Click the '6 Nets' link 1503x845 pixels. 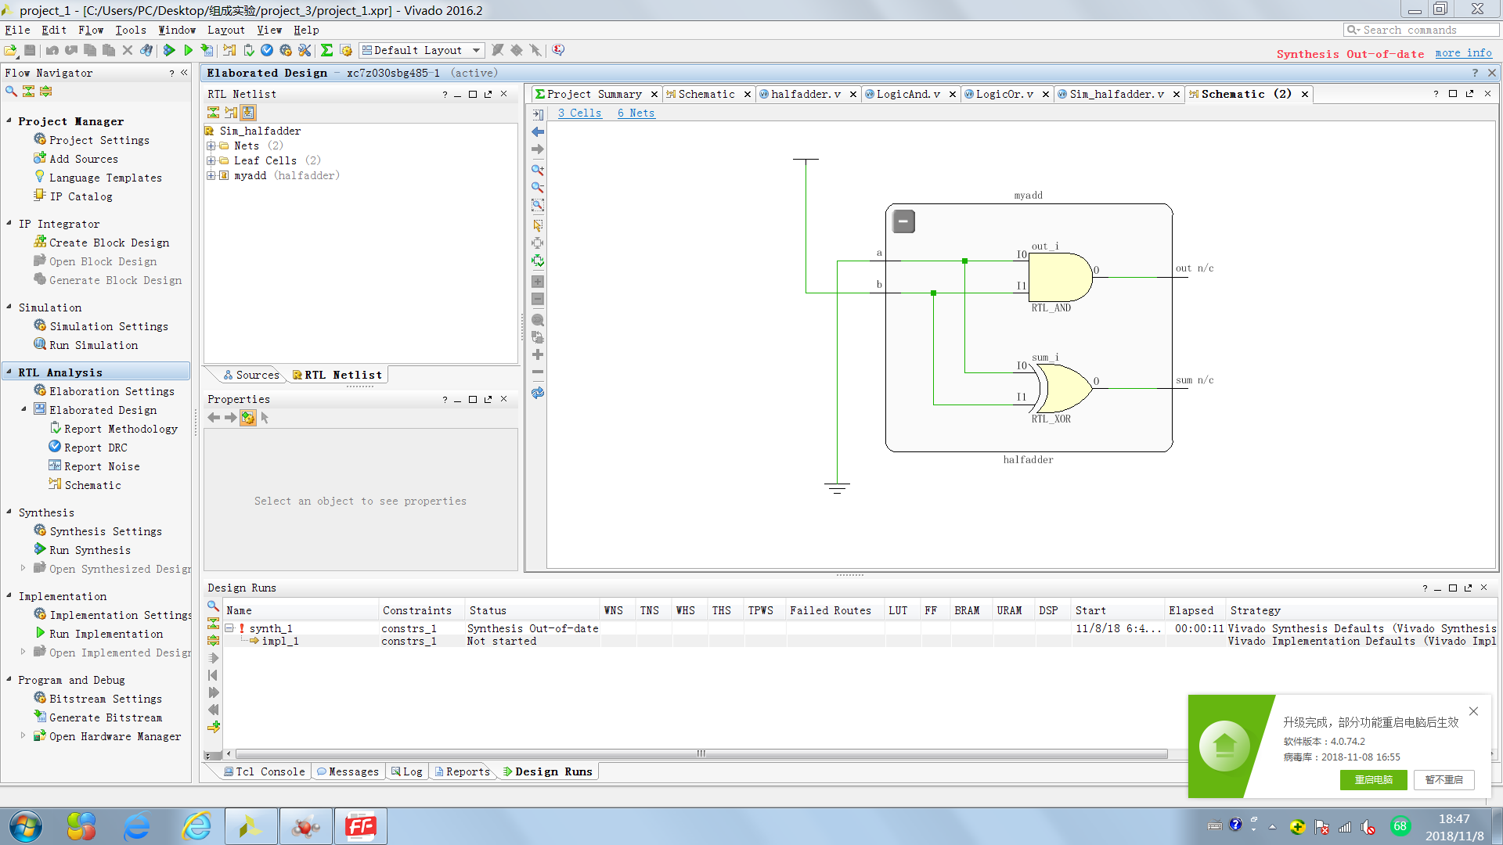click(x=635, y=113)
